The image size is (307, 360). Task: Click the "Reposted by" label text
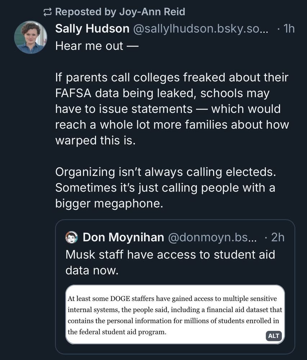(x=86, y=12)
